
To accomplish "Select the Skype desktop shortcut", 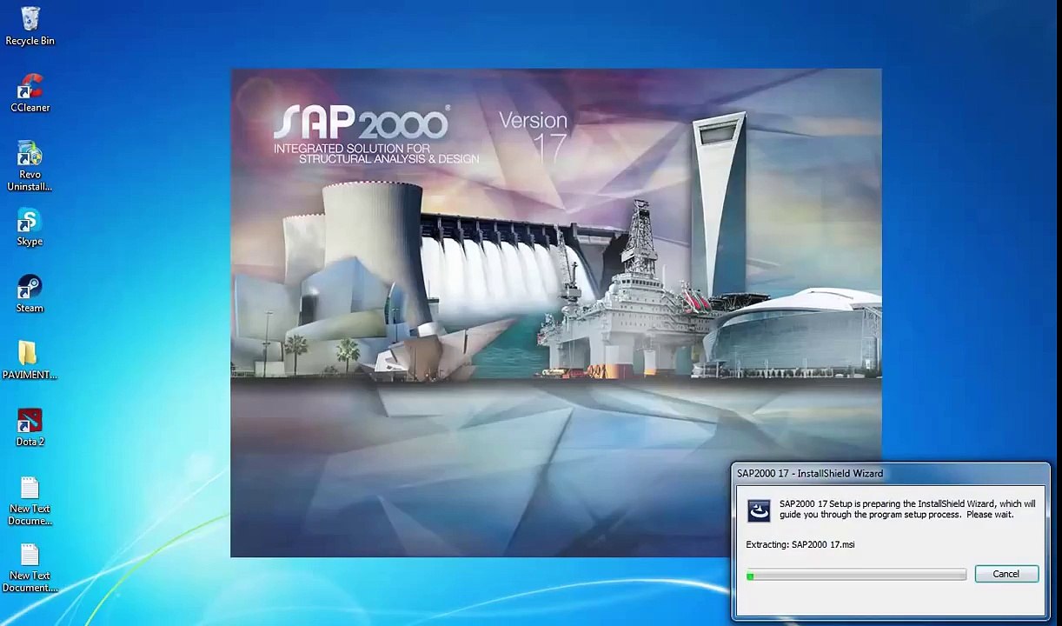I will click(30, 227).
